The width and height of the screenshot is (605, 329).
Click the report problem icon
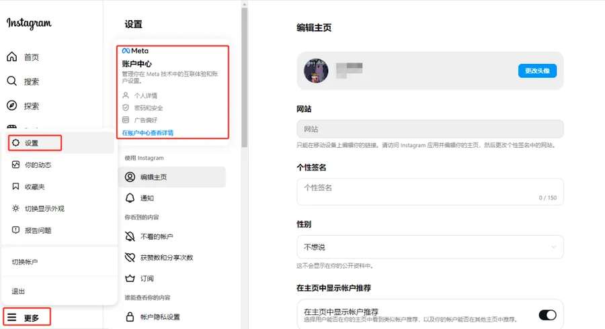[x=15, y=230]
